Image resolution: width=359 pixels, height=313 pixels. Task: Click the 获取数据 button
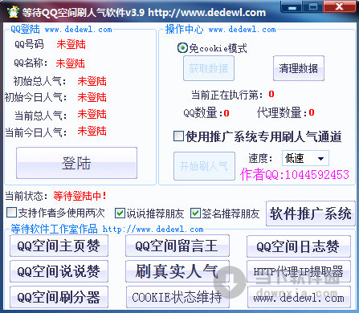[209, 68]
